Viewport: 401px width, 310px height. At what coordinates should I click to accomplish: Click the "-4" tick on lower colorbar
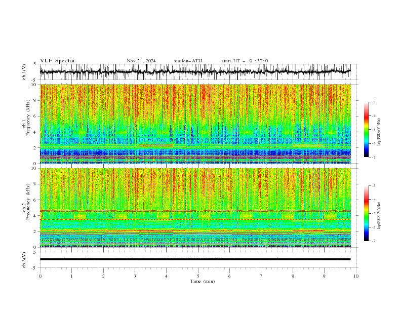point(374,200)
